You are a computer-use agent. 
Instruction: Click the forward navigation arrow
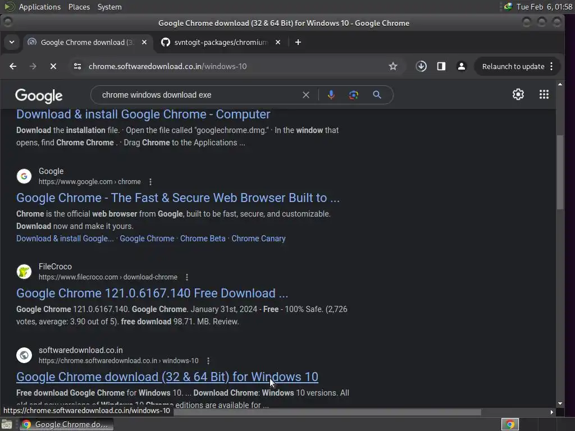click(x=33, y=66)
